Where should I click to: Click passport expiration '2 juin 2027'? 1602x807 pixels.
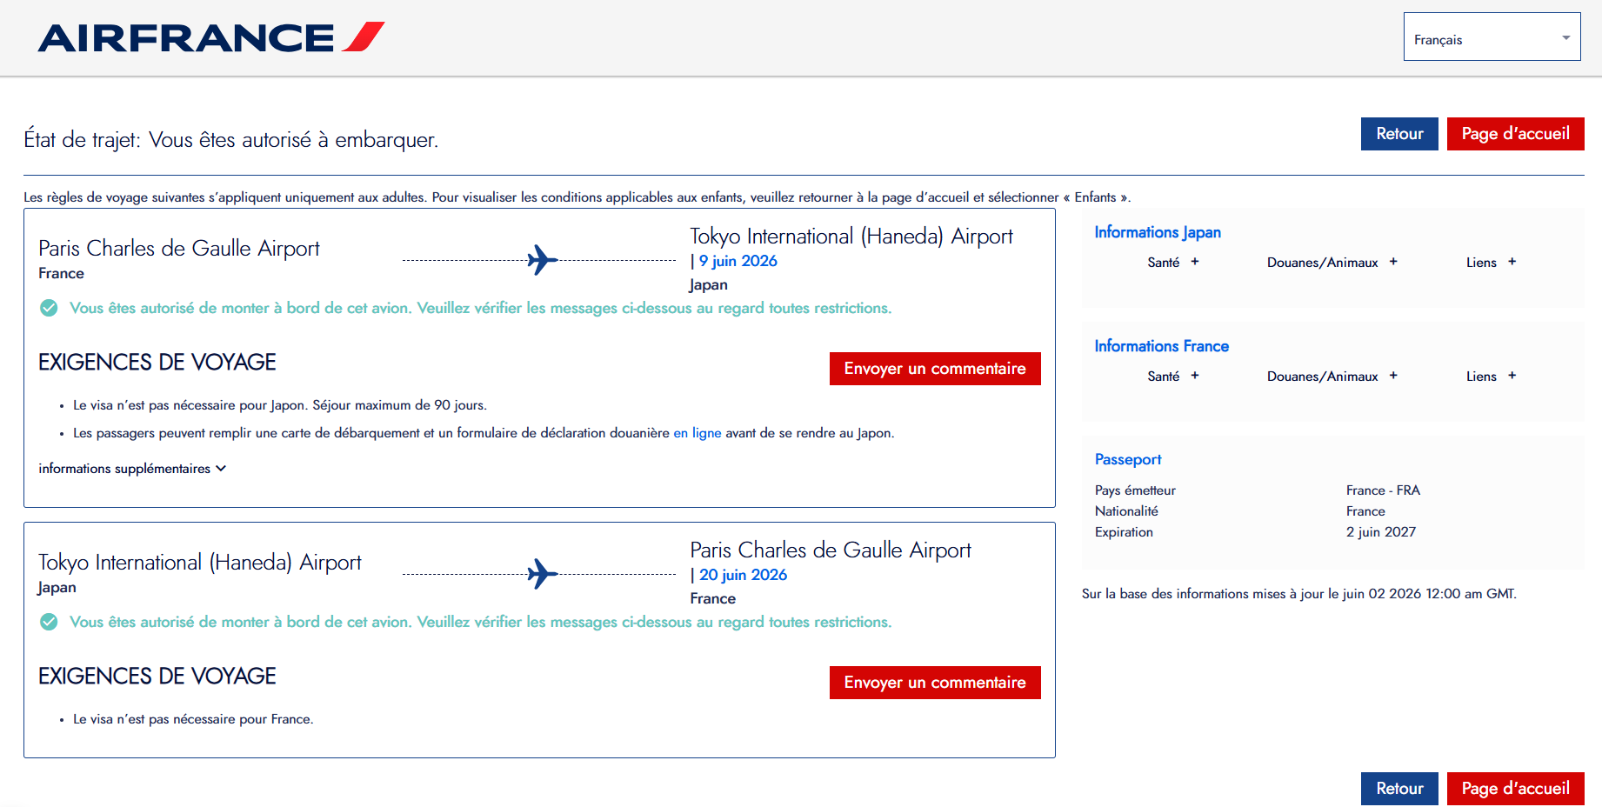1381,532
